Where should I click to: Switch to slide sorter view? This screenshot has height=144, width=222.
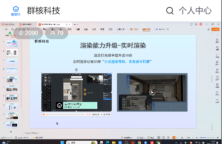pos(164,137)
